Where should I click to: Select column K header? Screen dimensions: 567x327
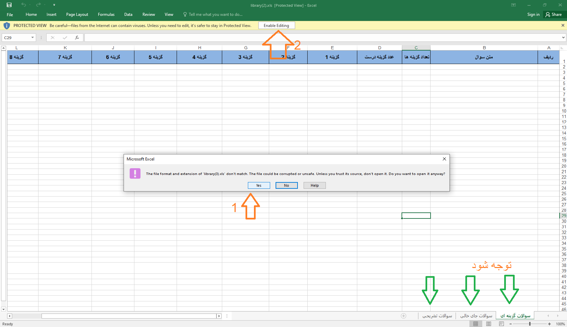pos(65,48)
